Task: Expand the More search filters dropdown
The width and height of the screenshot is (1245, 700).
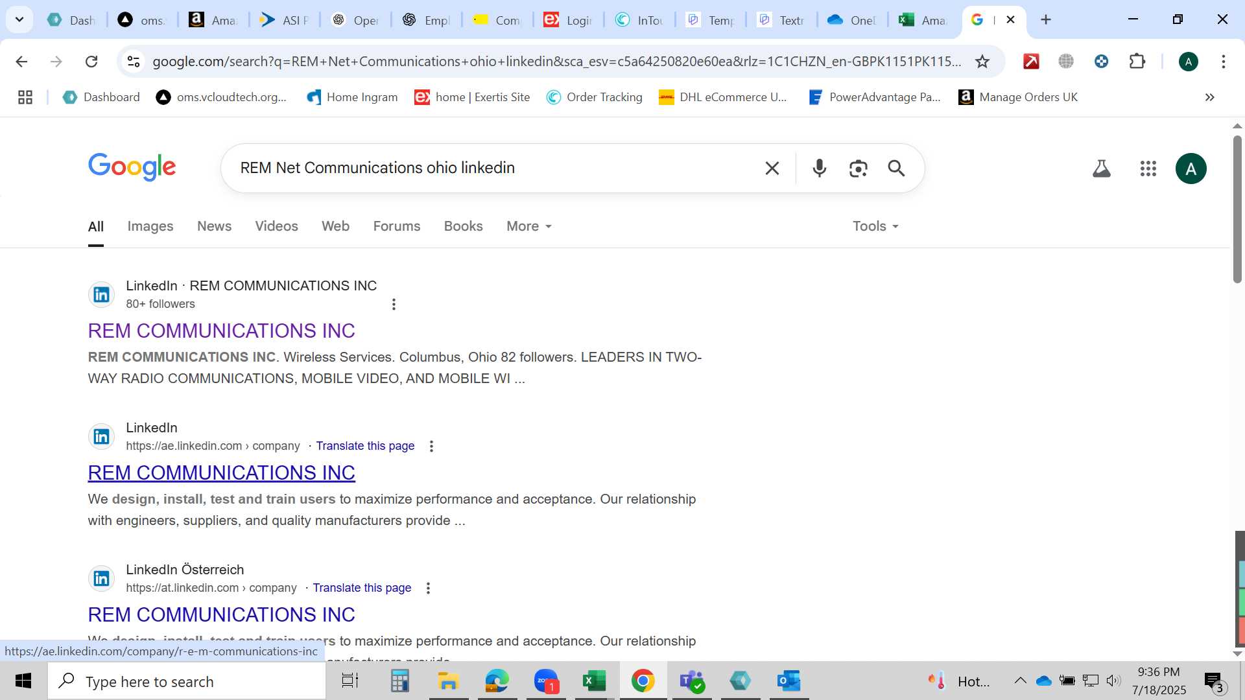Action: tap(528, 226)
